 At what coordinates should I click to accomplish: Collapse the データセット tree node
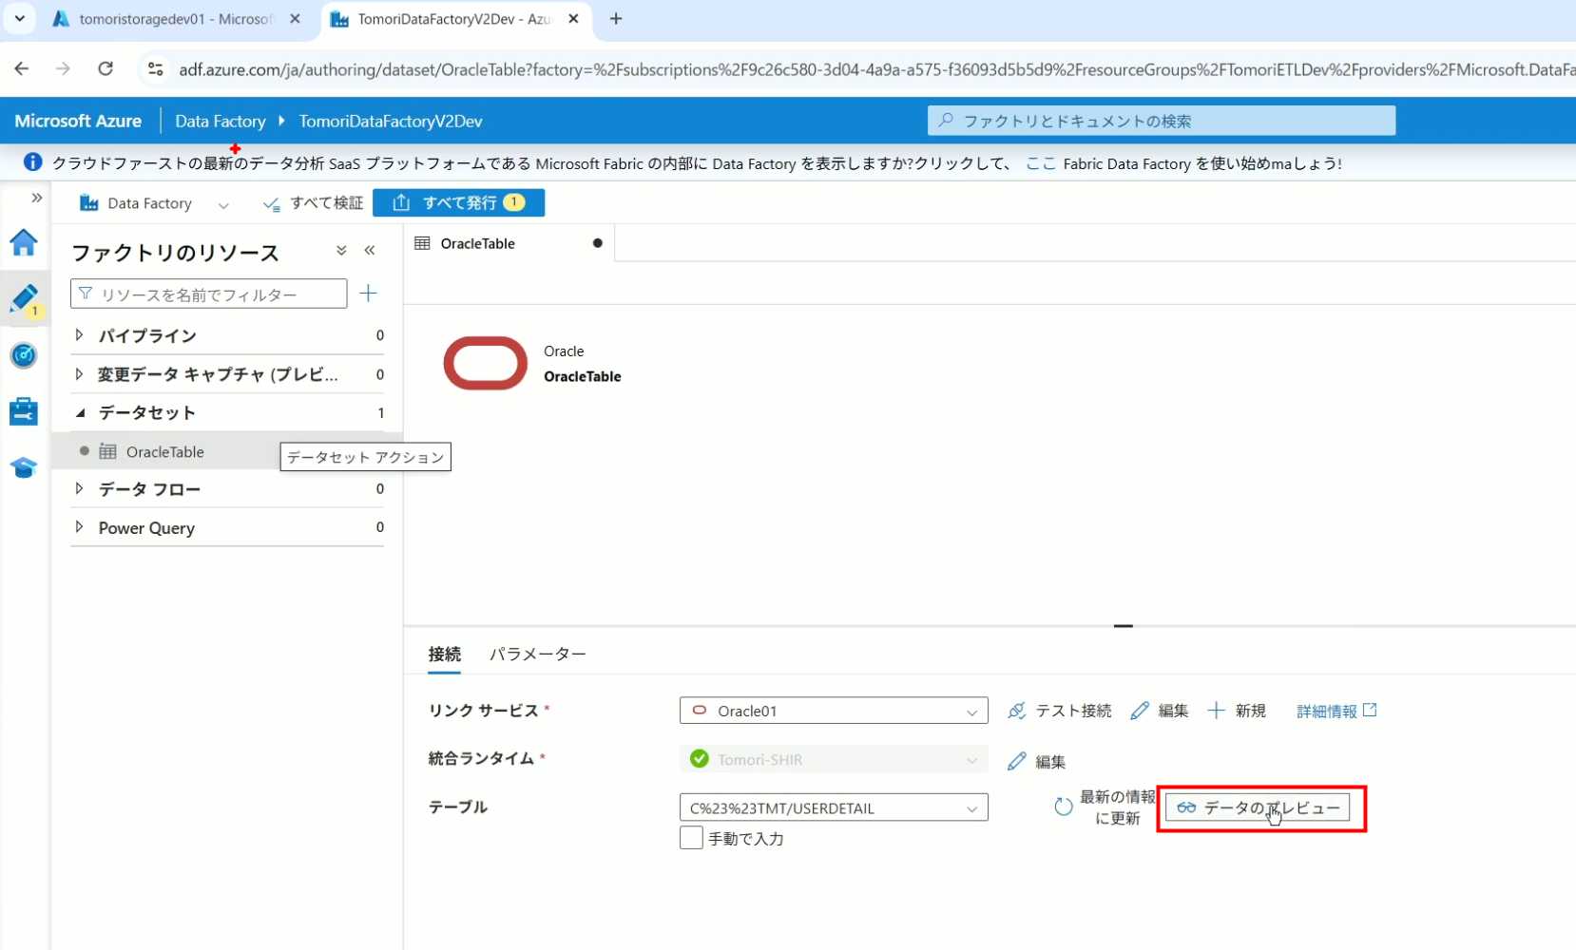click(80, 412)
